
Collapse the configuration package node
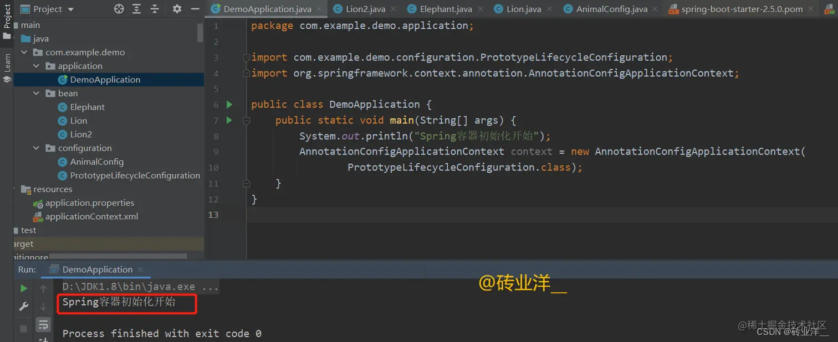[37, 148]
